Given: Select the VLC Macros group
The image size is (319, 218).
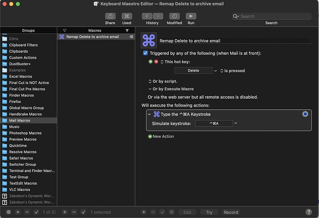Looking at the screenshot, I should (29, 190).
